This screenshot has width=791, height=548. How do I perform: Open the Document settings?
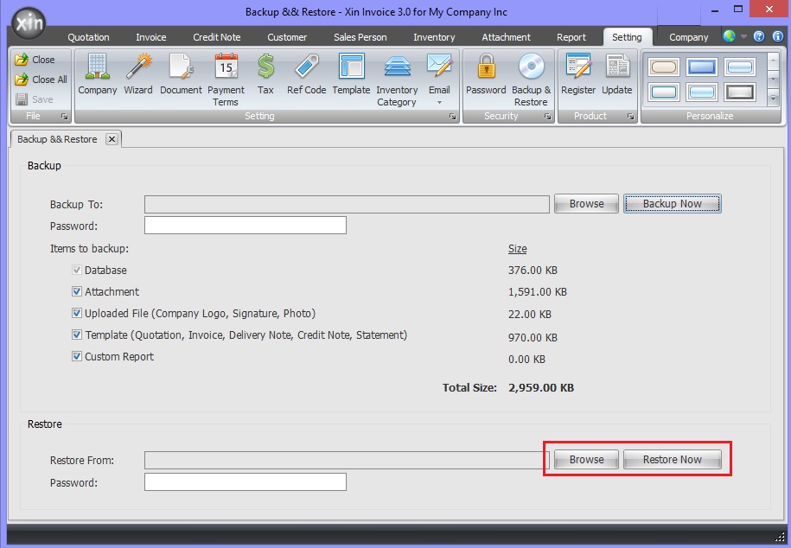click(181, 74)
